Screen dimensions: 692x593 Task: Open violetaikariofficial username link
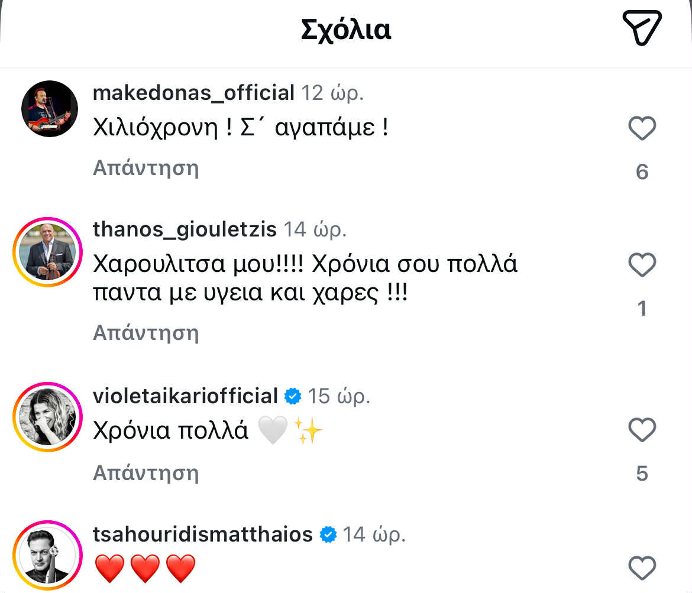coord(185,396)
